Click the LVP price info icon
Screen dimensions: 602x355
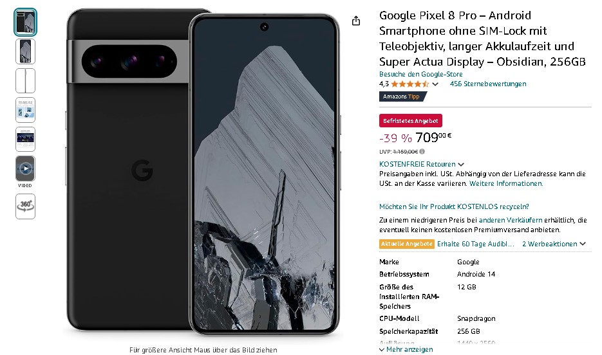422,151
